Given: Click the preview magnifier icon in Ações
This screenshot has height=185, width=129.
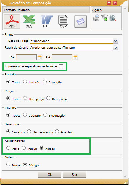Looking at the screenshot, I should [113, 18].
